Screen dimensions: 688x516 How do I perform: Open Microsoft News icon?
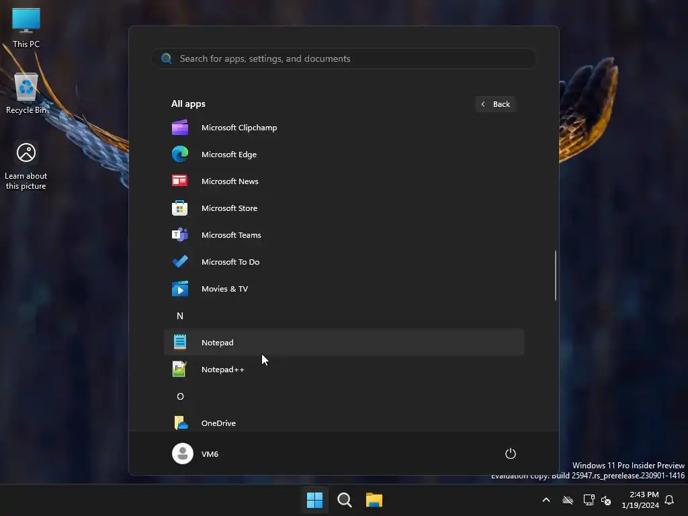point(180,181)
